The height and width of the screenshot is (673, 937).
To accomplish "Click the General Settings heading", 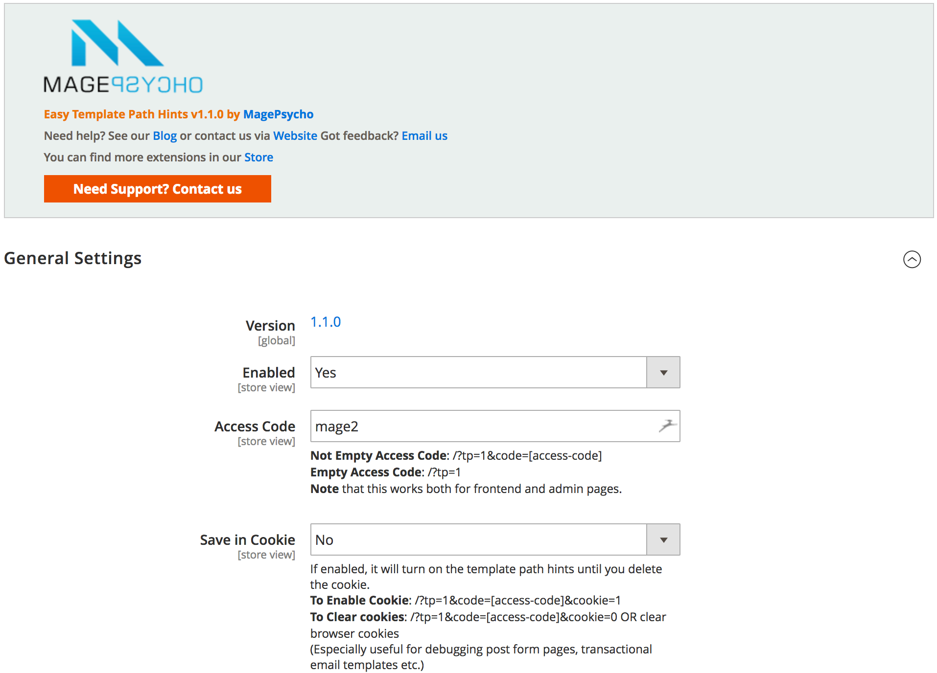I will 73,258.
